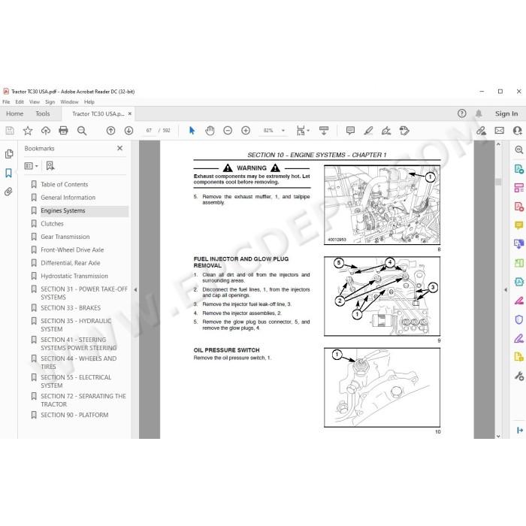Print the document
This screenshot has height=526, width=526.
pyautogui.click(x=63, y=131)
